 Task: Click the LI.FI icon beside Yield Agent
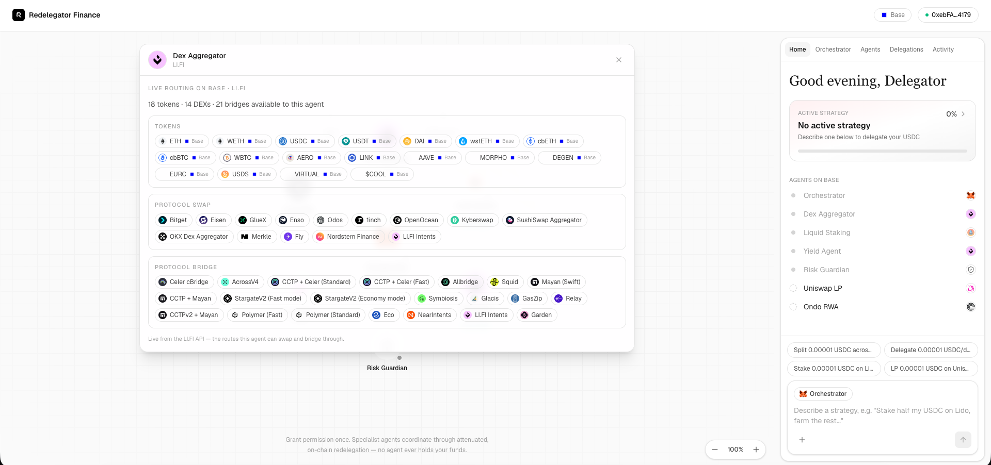pyautogui.click(x=971, y=251)
